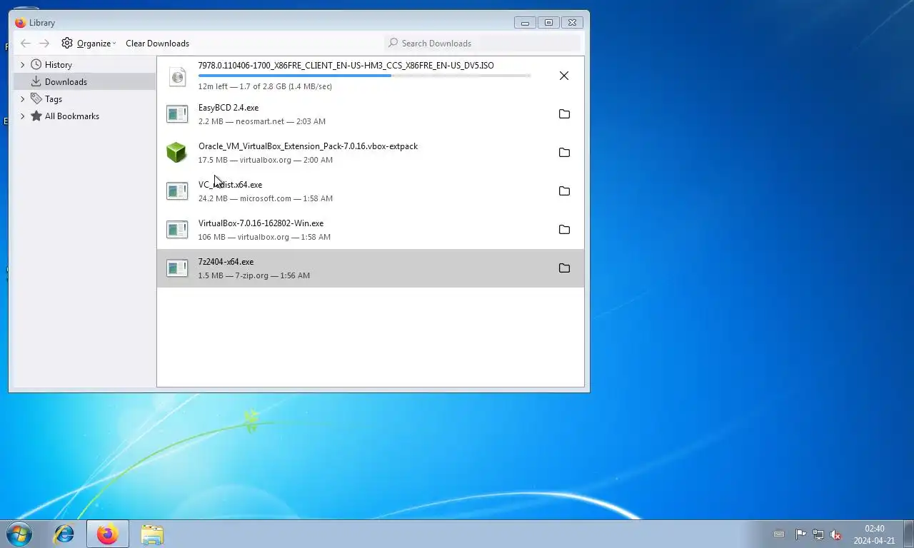The height and width of the screenshot is (548, 914).
Task: Click the All Bookmarks star icon
Action: pos(36,116)
